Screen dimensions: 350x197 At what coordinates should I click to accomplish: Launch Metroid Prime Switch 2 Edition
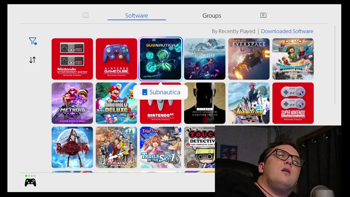coord(72,103)
